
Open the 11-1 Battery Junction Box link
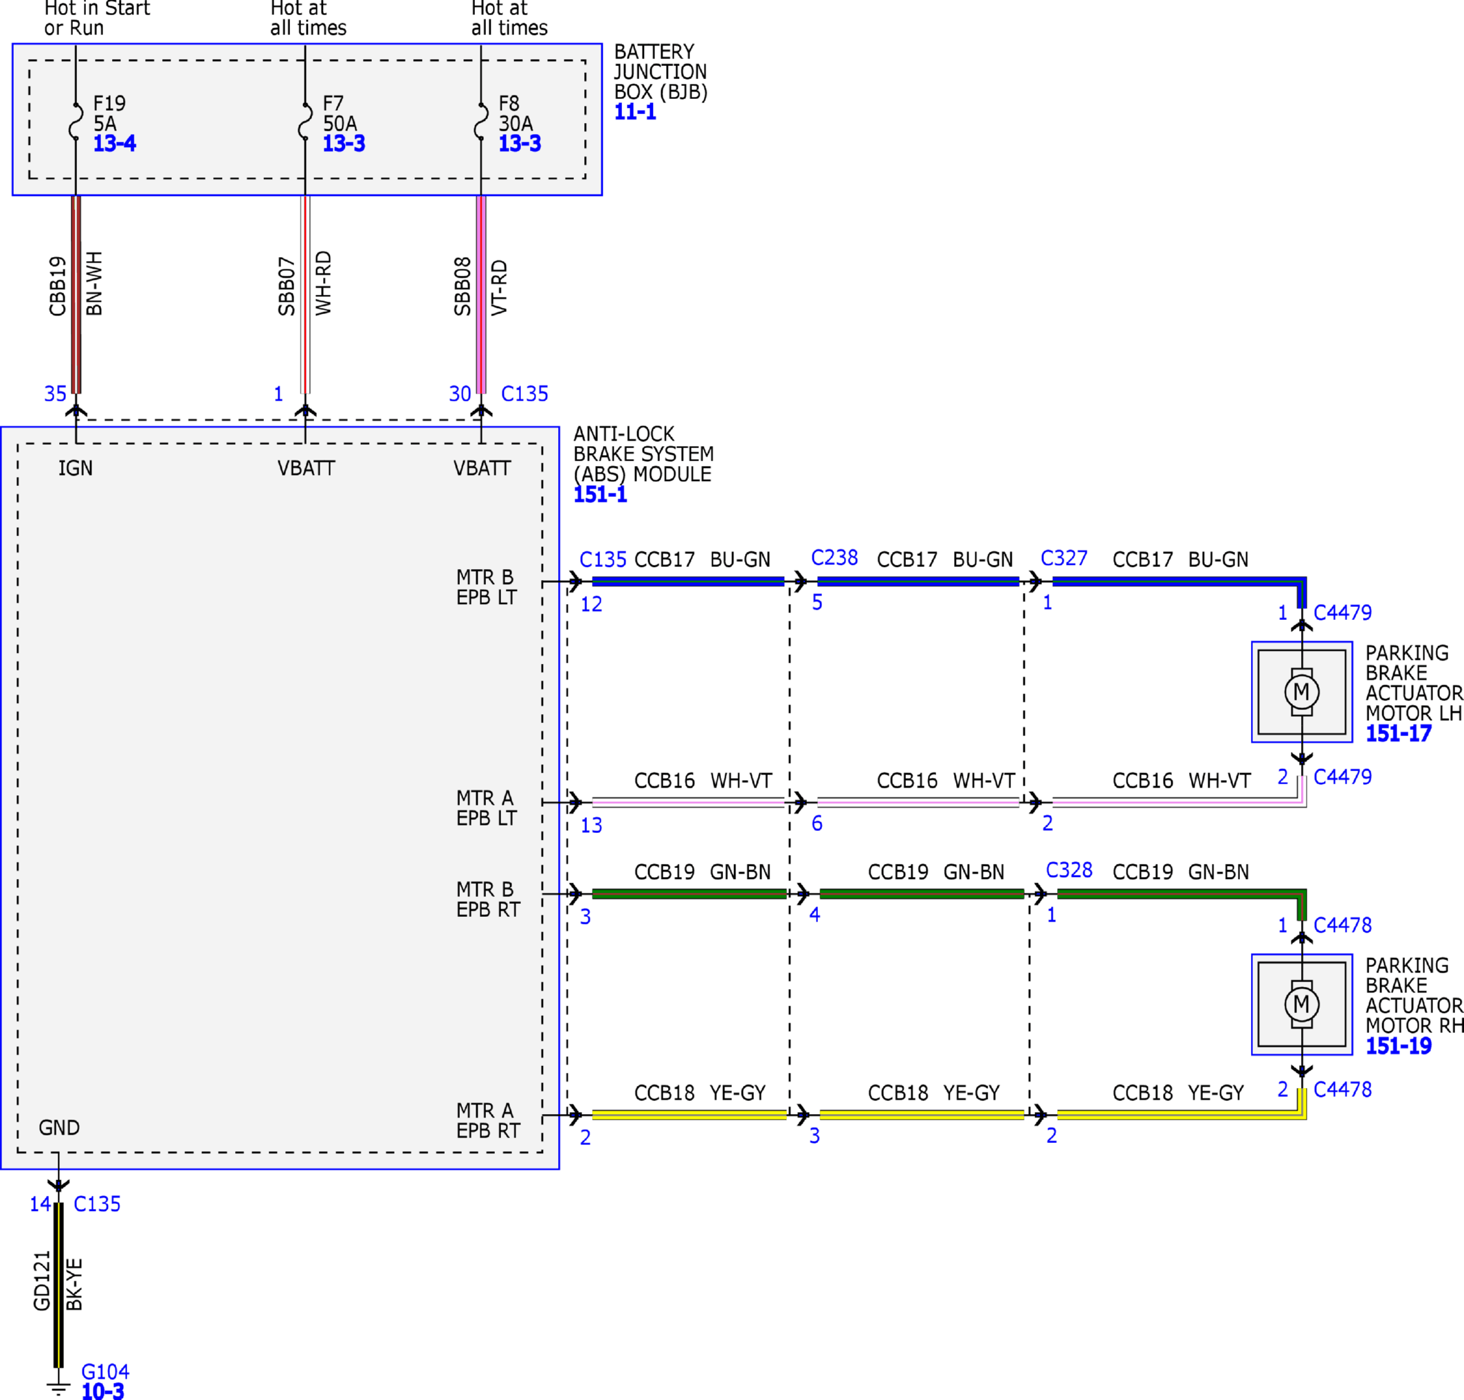635,112
